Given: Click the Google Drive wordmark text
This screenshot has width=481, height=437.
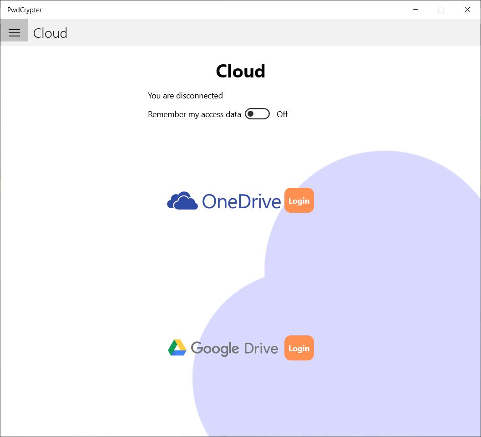Looking at the screenshot, I should [235, 348].
